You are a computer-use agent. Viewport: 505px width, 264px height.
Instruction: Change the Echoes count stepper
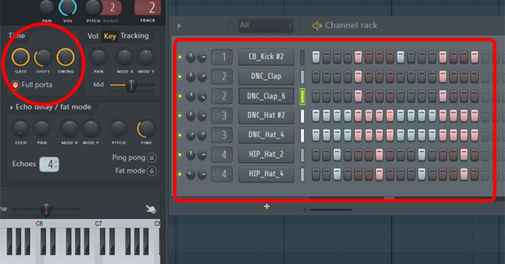point(49,164)
